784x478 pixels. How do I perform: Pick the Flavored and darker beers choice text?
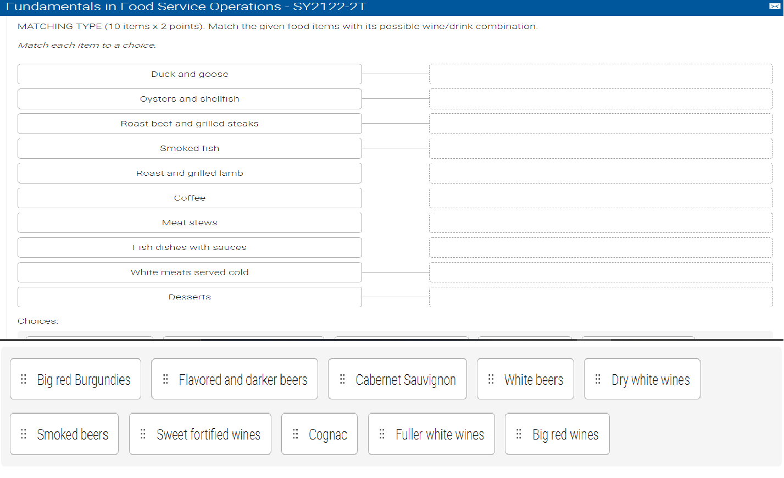243,380
